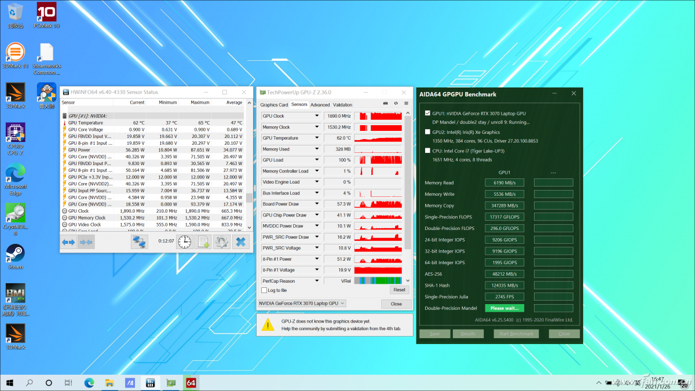The width and height of the screenshot is (695, 391).
Task: Take GPU-Z screenshot via camera icon
Action: click(x=386, y=104)
